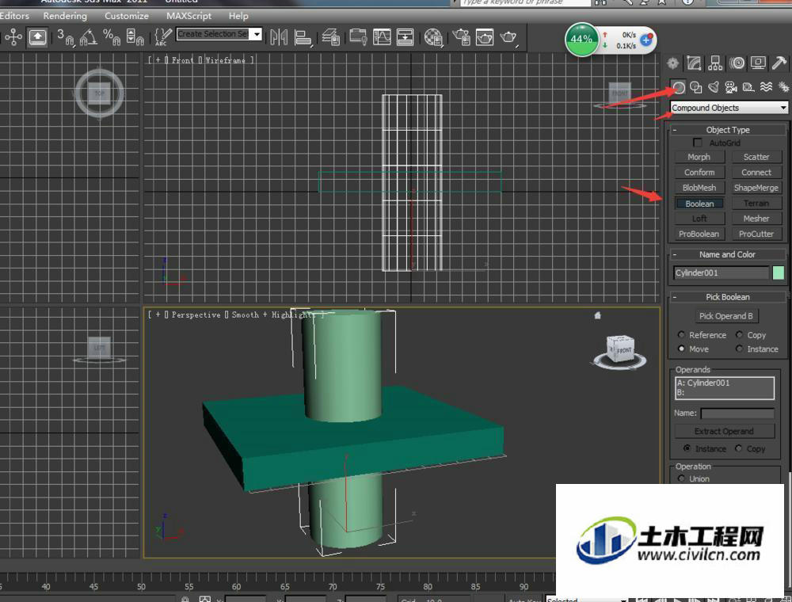Click the ProBoolean button
The image size is (792, 602).
tap(699, 234)
